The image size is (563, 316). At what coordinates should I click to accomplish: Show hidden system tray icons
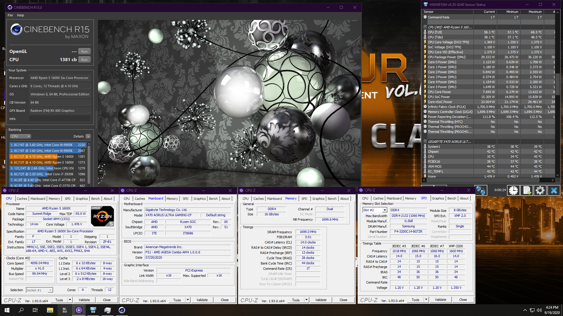click(525, 310)
